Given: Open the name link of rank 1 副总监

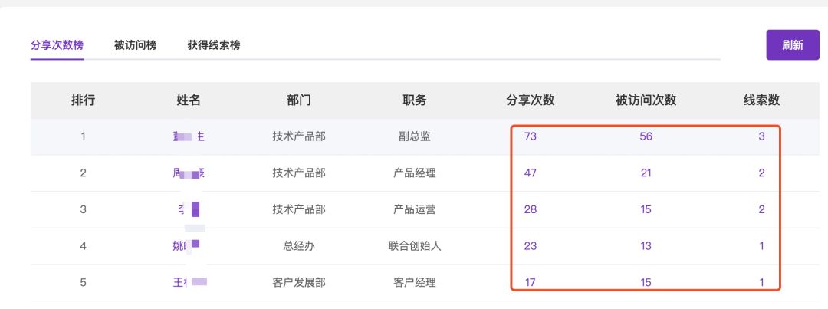Looking at the screenshot, I should pyautogui.click(x=189, y=136).
